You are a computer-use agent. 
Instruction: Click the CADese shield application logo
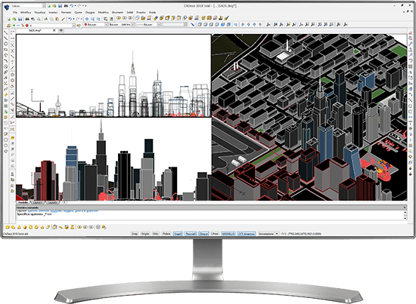(x=7, y=7)
